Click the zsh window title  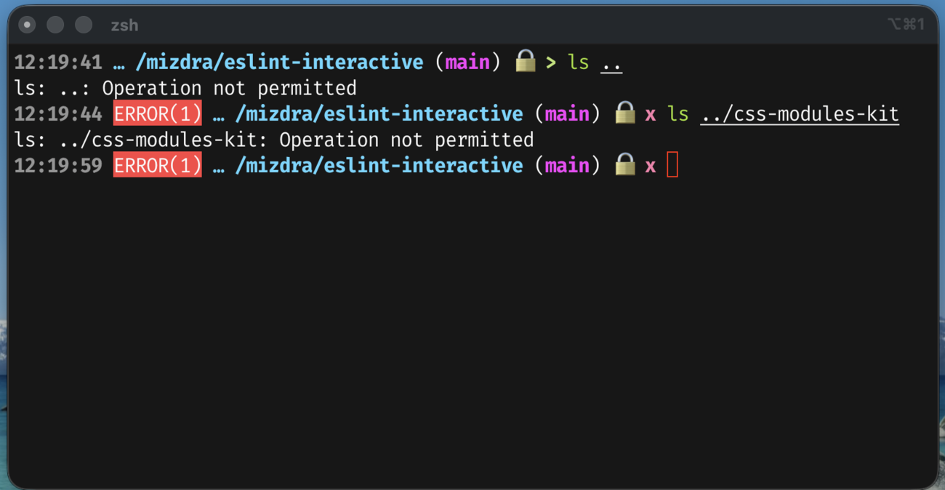(124, 25)
